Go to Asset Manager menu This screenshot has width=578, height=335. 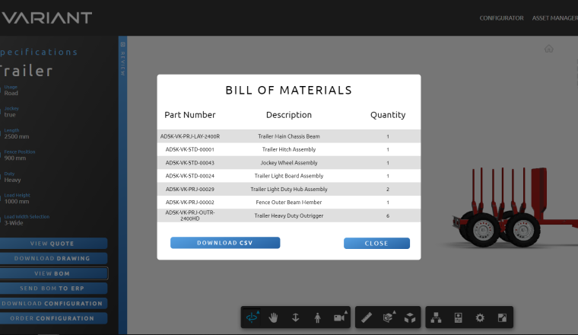tap(554, 18)
